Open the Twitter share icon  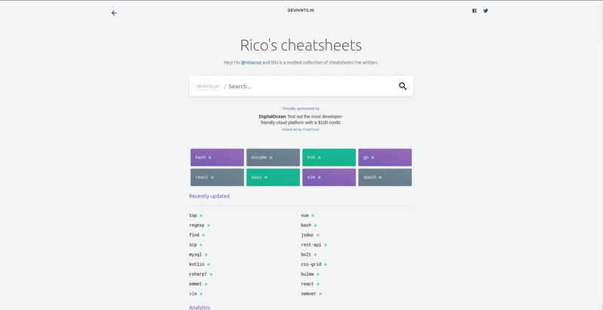point(485,11)
